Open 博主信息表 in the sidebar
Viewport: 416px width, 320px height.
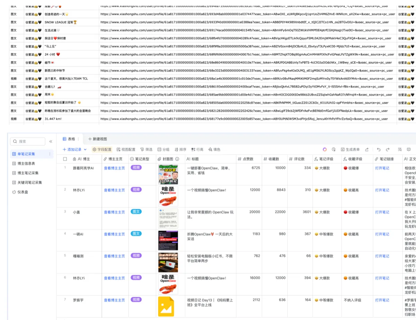click(x=26, y=163)
